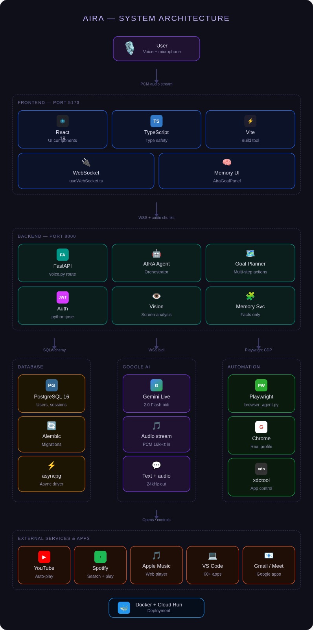Click the Spotify green icon
The height and width of the screenshot is (630, 313).
[100, 557]
